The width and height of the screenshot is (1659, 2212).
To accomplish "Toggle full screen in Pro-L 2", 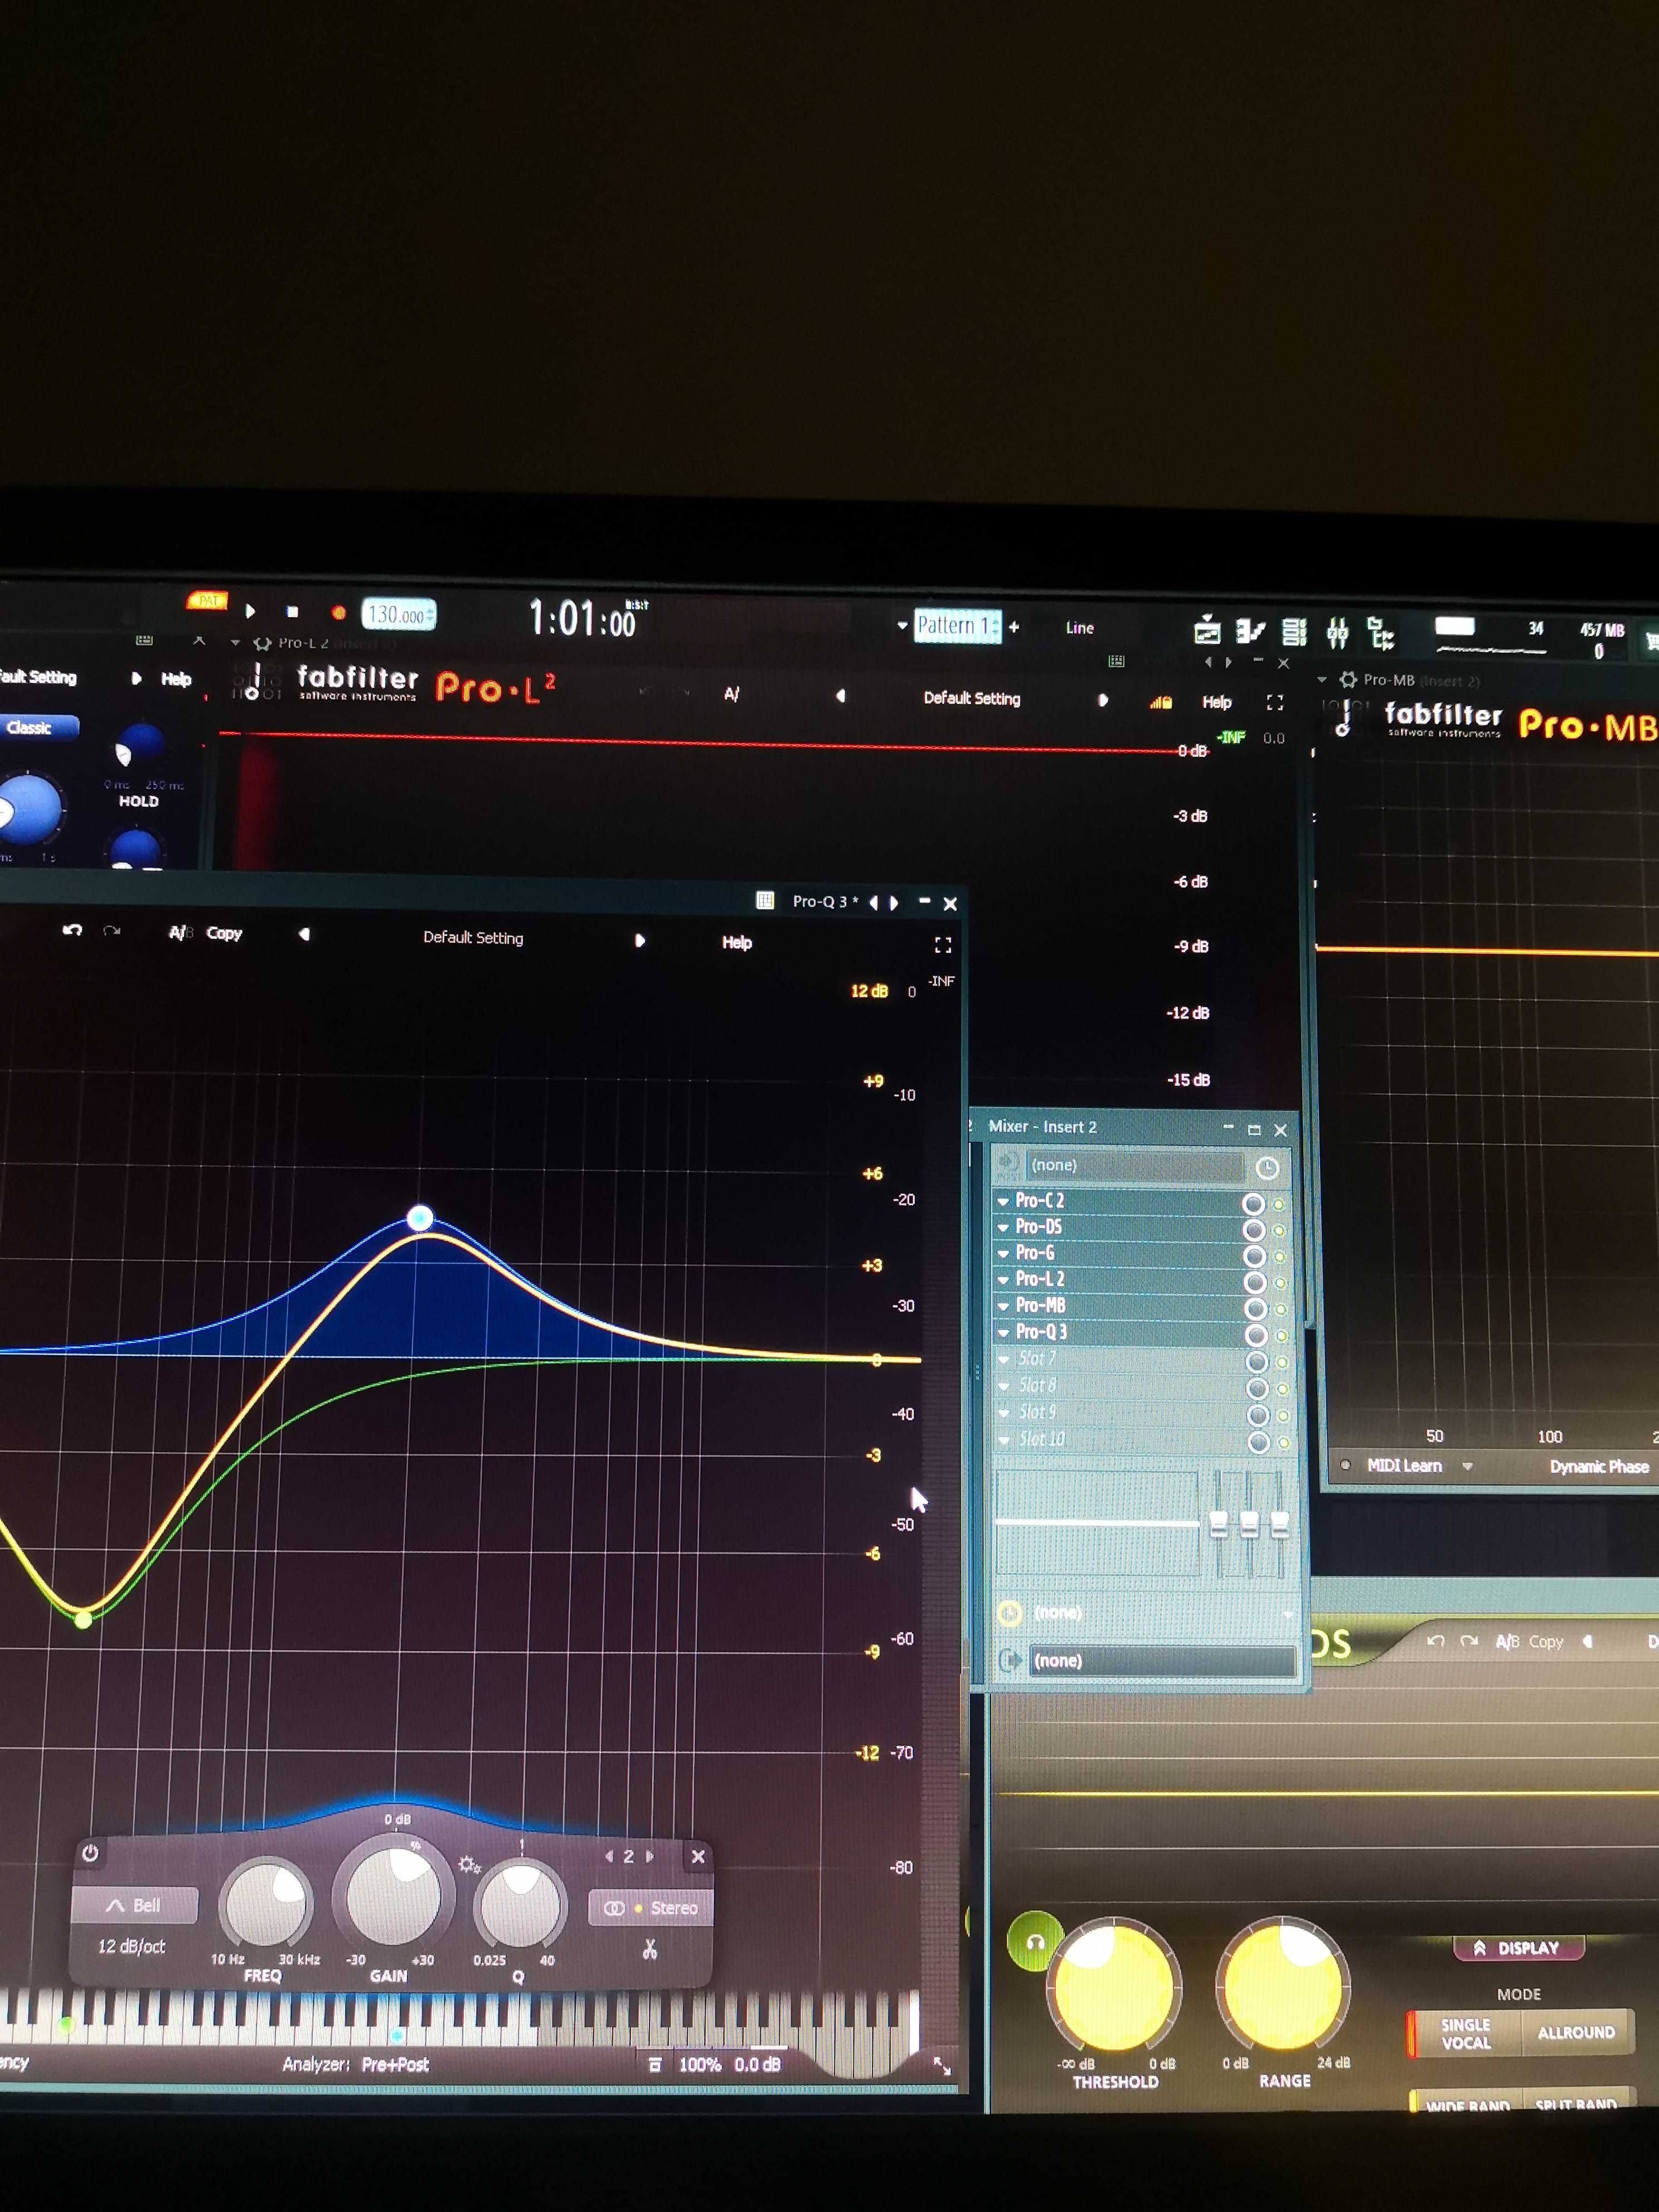I will [1275, 703].
